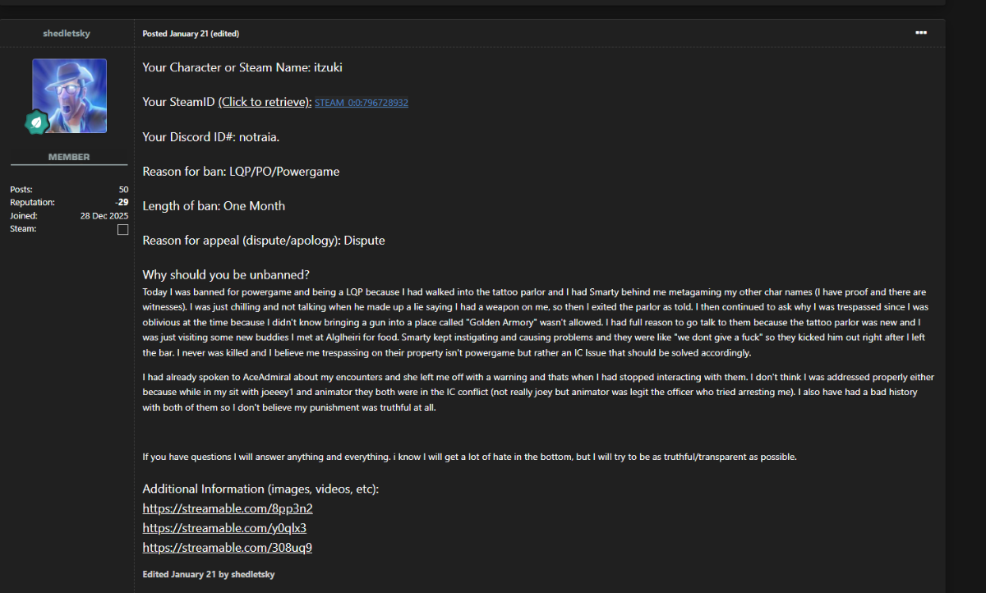This screenshot has width=986, height=593.
Task: Click the Edited January 21 by shedletsky note
Action: (209, 574)
